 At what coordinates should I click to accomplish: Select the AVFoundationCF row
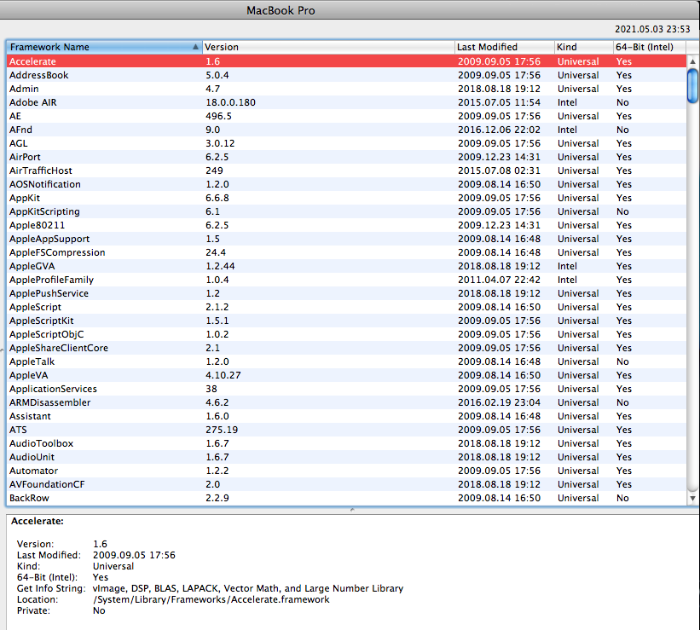pyautogui.click(x=346, y=484)
